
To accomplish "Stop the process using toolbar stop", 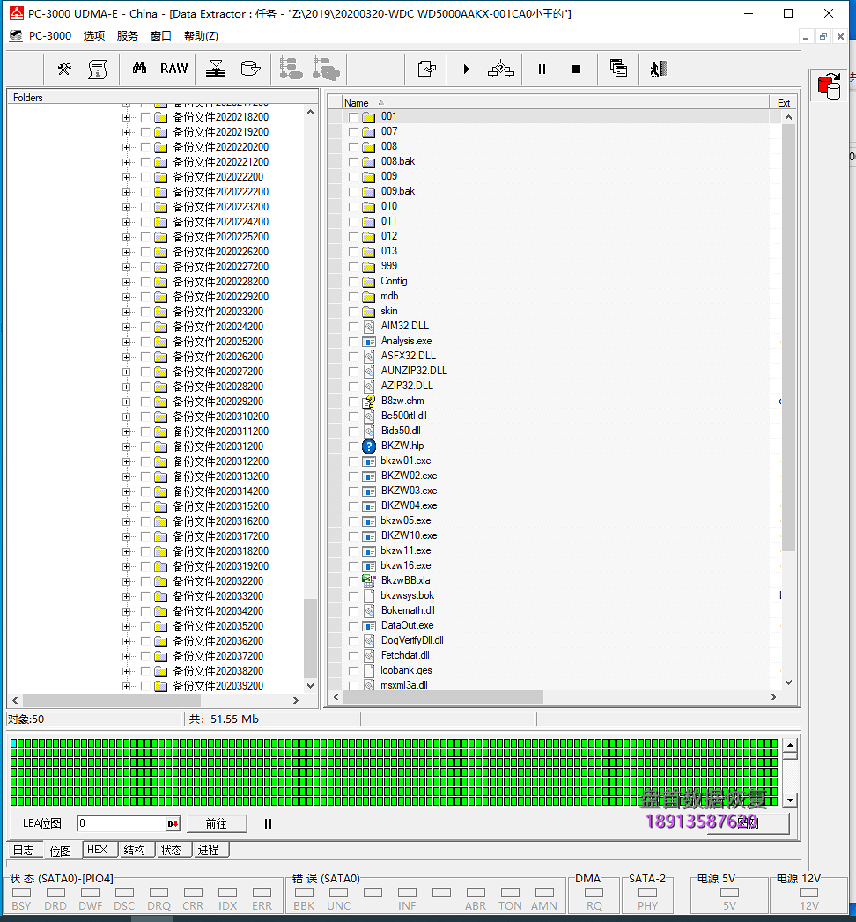I will point(576,69).
